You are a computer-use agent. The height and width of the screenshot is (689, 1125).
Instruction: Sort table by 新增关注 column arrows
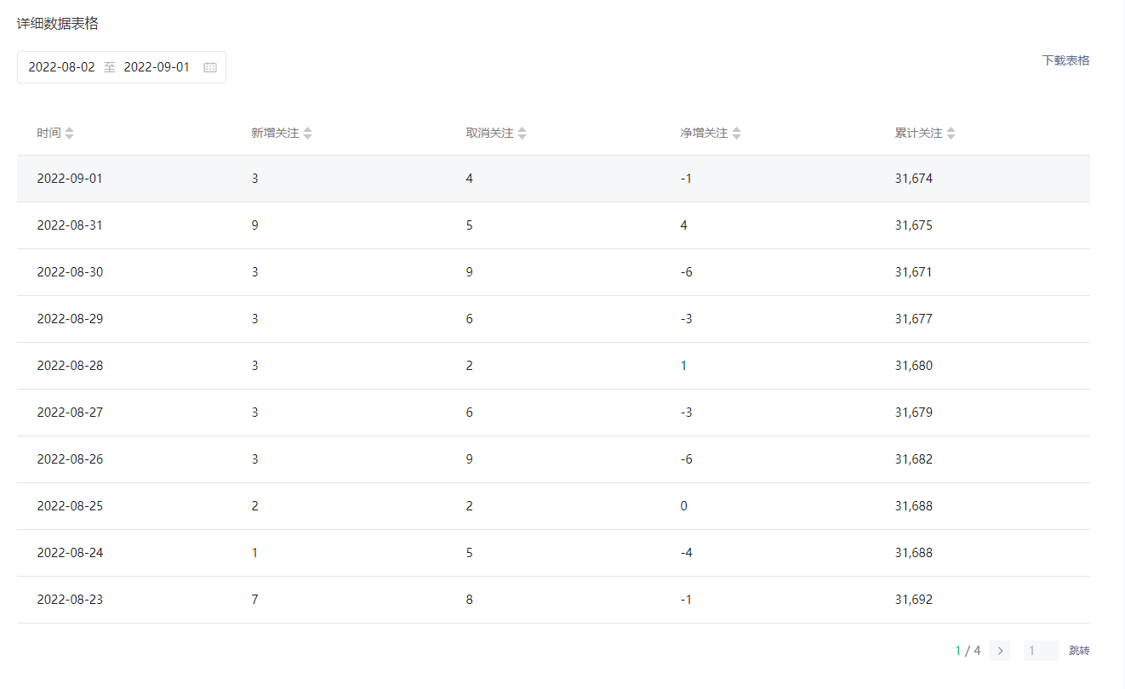pos(308,134)
